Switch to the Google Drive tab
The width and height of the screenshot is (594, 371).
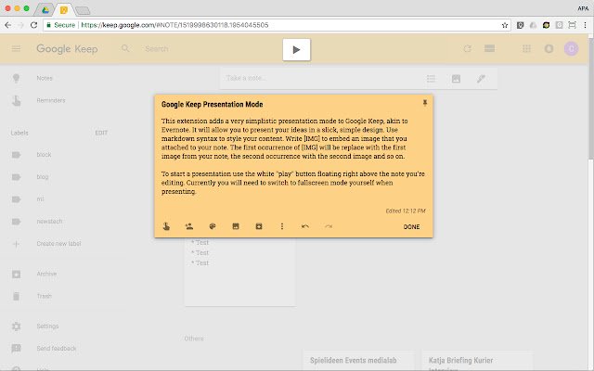click(x=45, y=10)
